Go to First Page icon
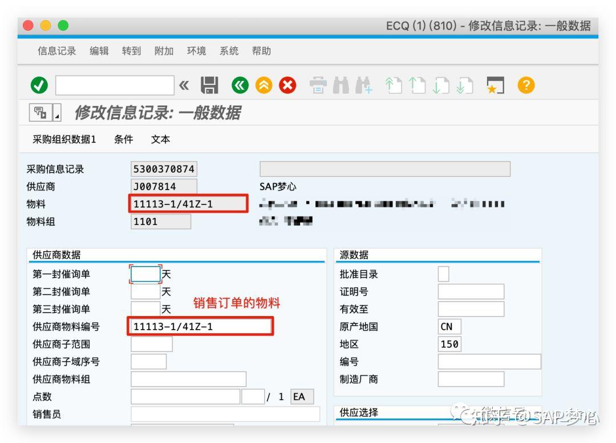Viewport: 616px width, 443px height. pyautogui.click(x=394, y=85)
